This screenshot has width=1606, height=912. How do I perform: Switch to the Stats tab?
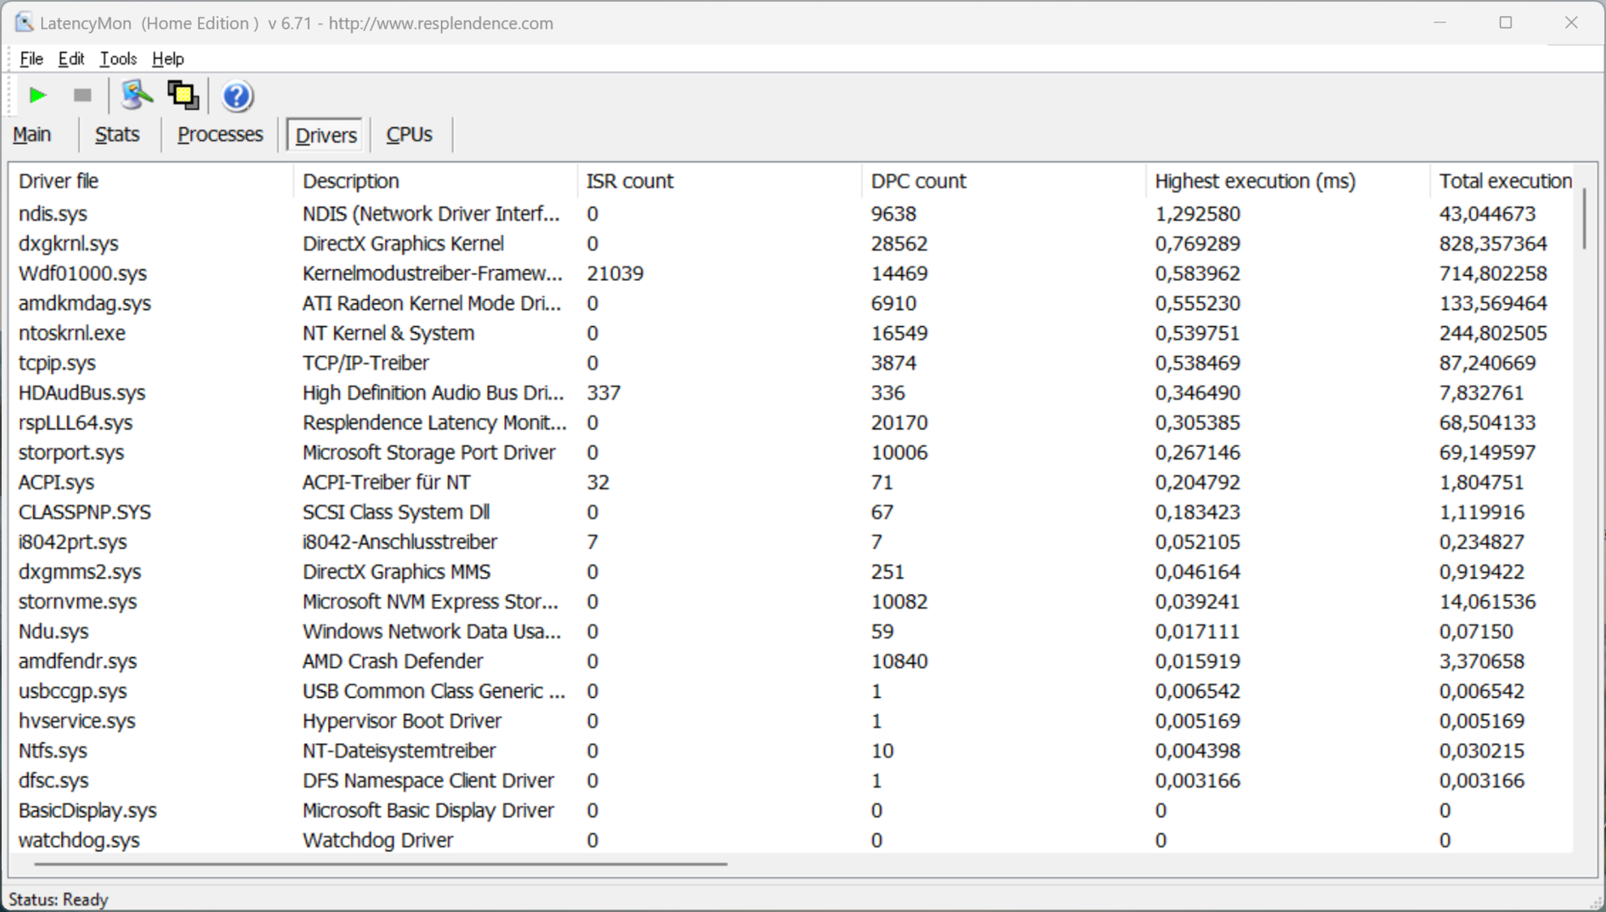[117, 135]
